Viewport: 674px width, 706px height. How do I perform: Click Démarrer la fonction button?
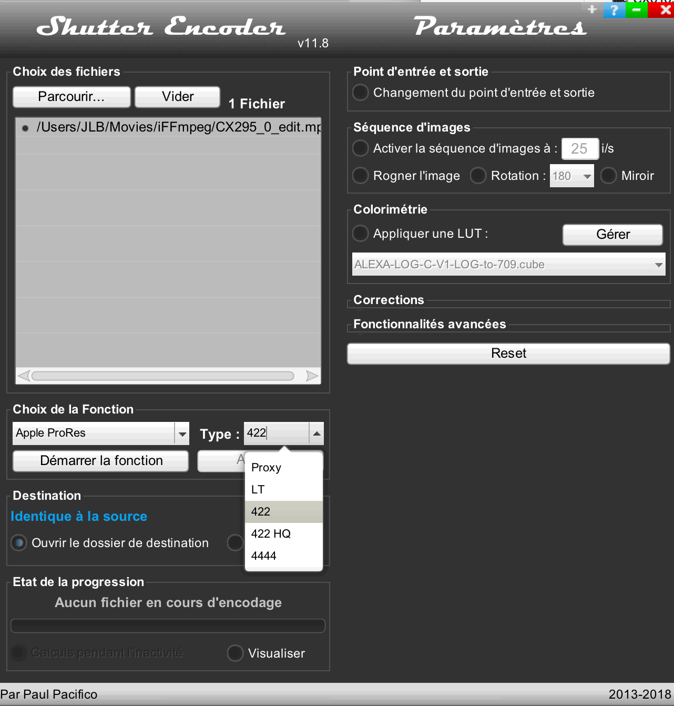(x=101, y=461)
